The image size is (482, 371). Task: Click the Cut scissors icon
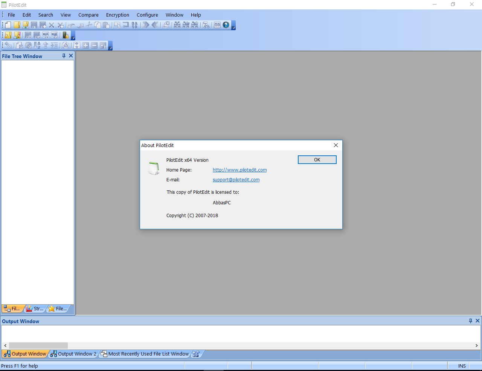tap(88, 25)
